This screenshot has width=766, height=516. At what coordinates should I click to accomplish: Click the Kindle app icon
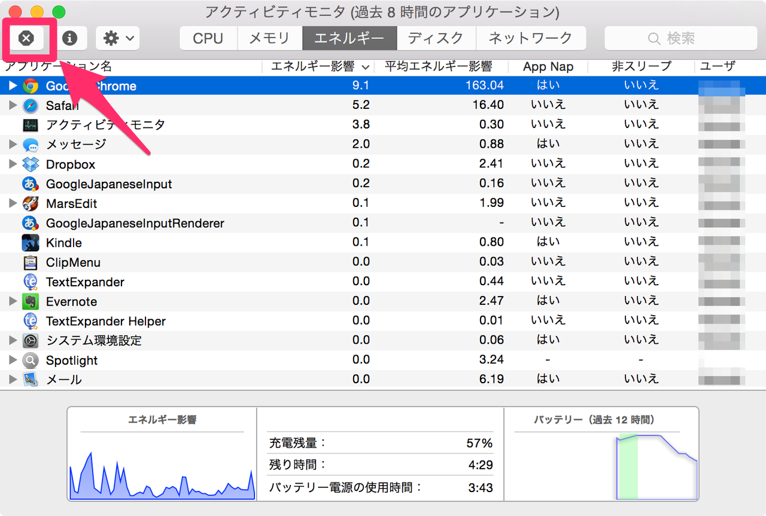click(31, 243)
